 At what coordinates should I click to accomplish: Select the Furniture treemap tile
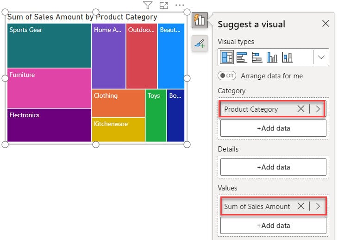[49, 88]
